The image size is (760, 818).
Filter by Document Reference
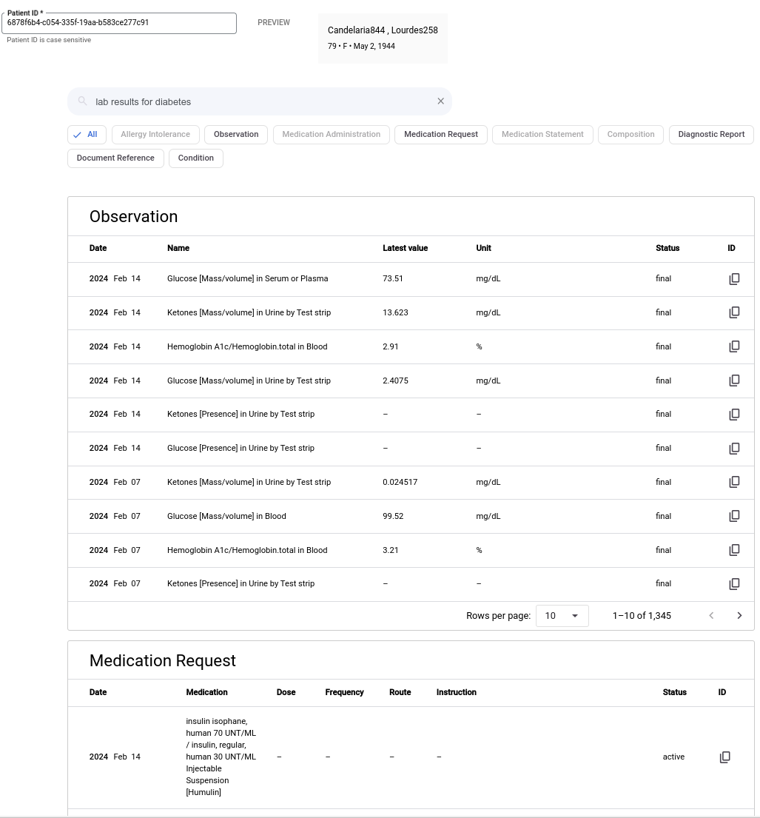tap(115, 158)
